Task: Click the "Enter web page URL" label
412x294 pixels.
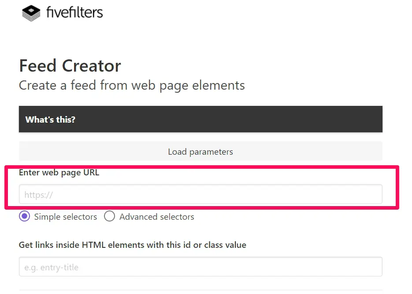Action: (x=59, y=173)
